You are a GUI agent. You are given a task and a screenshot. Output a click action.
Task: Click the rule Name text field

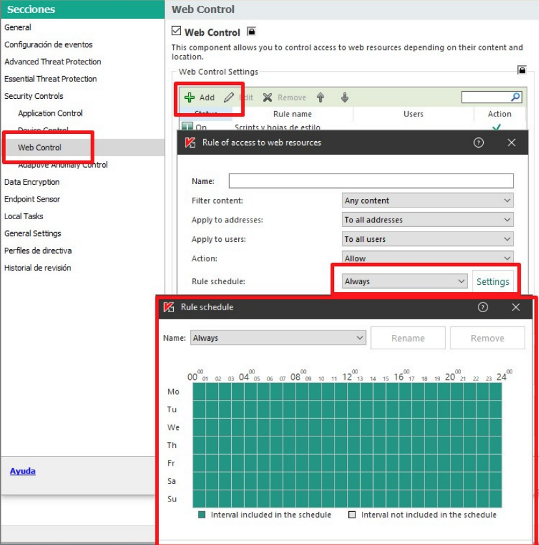pyautogui.click(x=370, y=181)
